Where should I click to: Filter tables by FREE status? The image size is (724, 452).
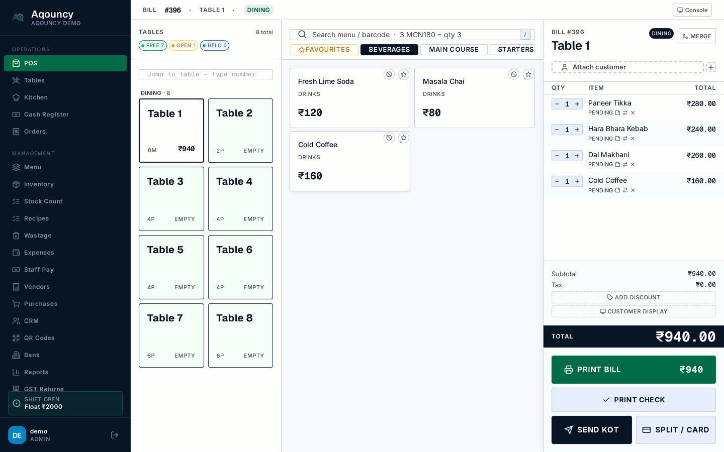coord(153,46)
